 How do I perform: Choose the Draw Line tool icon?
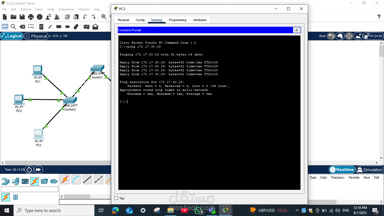pos(50,27)
